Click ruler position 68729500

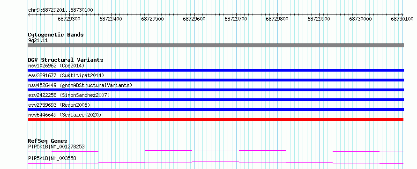click(152, 19)
